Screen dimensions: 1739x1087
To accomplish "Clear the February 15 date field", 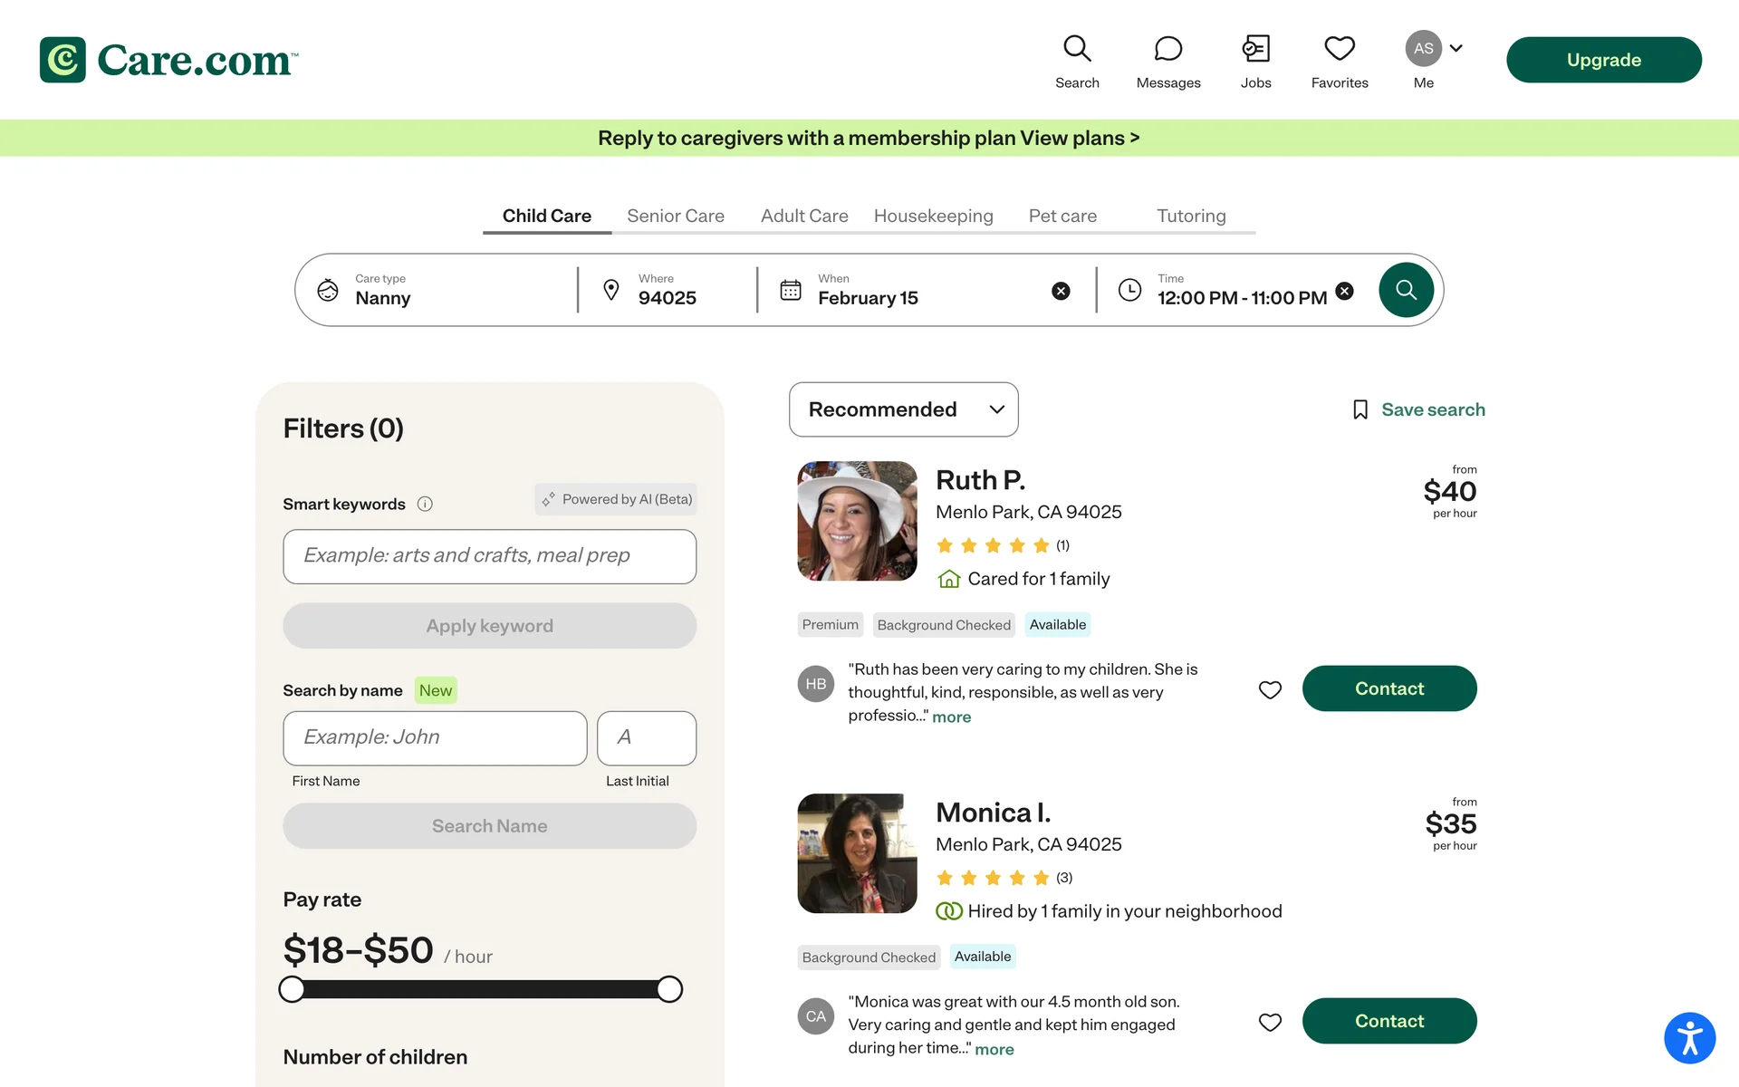I will click(1061, 291).
